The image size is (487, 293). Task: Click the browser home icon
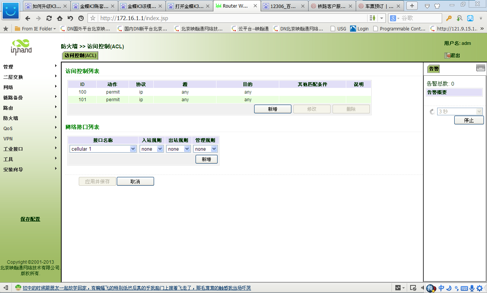point(60,18)
